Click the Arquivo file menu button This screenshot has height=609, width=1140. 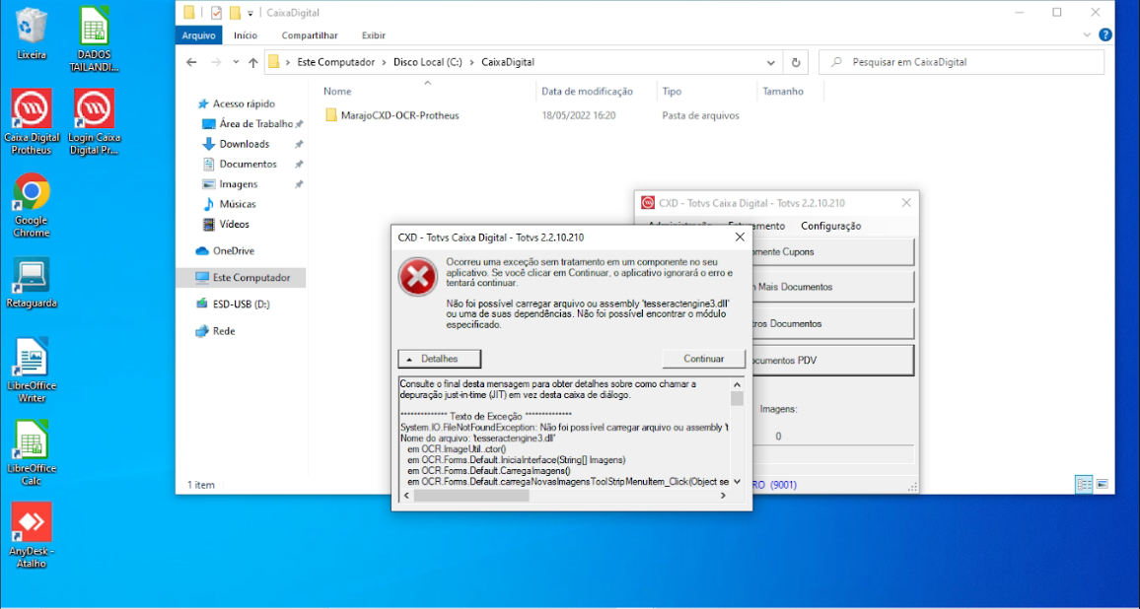point(198,35)
